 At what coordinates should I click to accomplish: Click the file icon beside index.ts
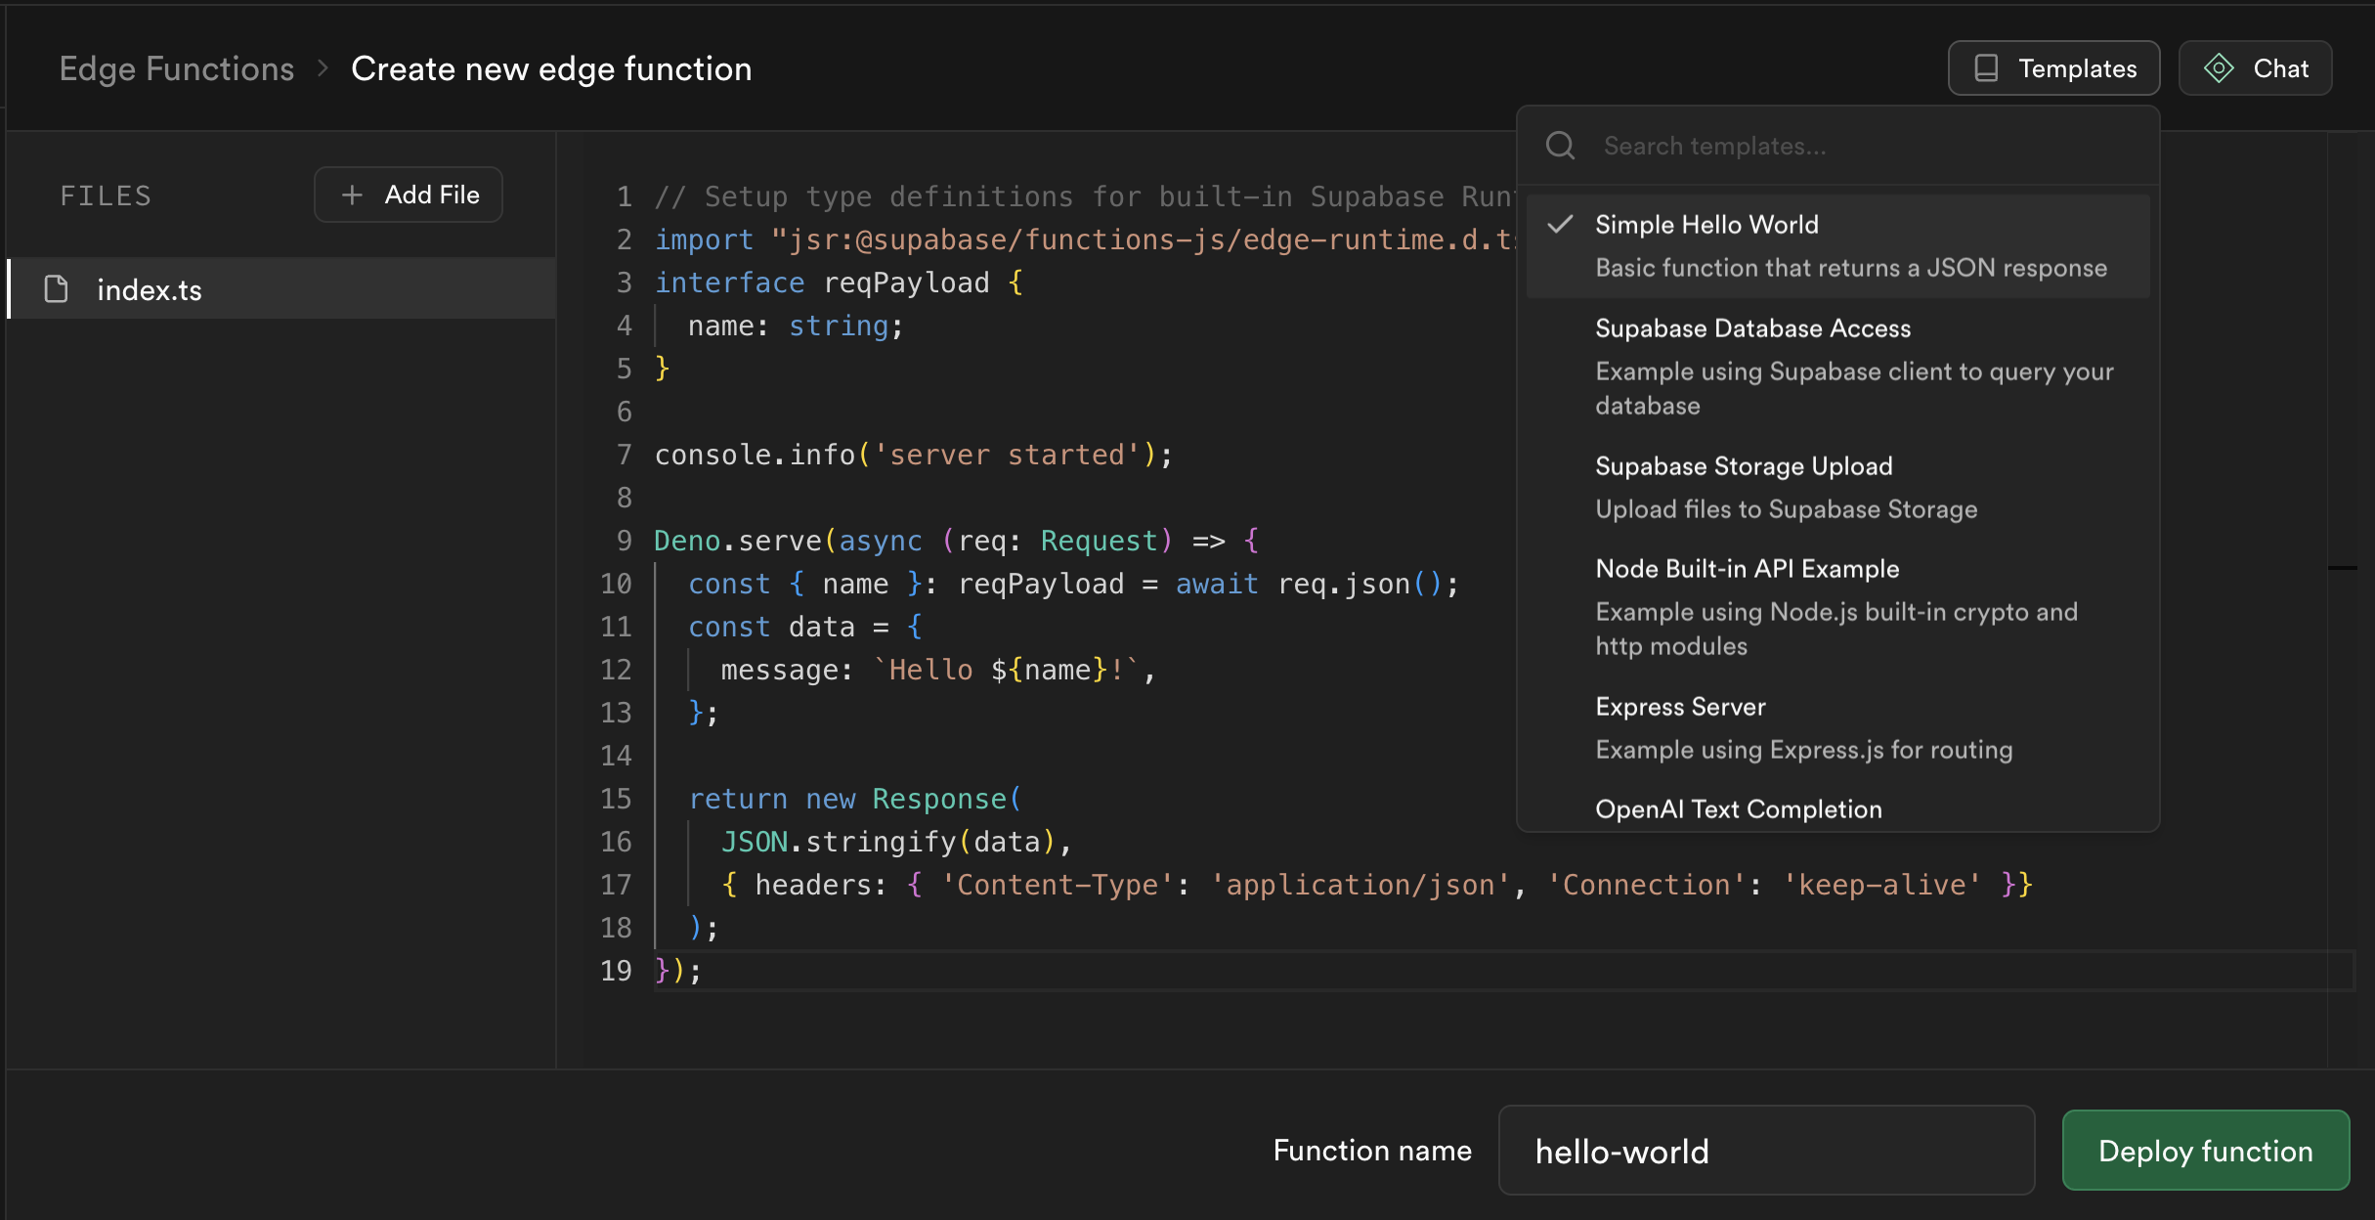(57, 289)
